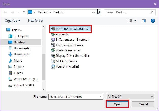Open the view options dropdown arrow
Image resolution: width=159 pixels, height=111 pixels.
pos(135,21)
